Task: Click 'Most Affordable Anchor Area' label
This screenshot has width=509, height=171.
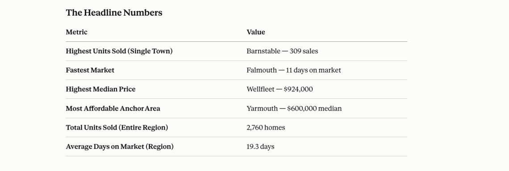Action: (113, 109)
